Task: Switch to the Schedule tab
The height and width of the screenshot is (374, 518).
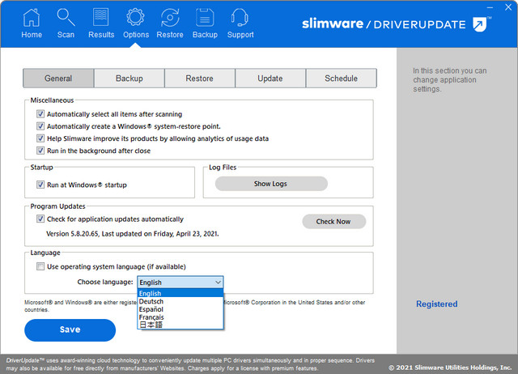Action: coord(341,79)
